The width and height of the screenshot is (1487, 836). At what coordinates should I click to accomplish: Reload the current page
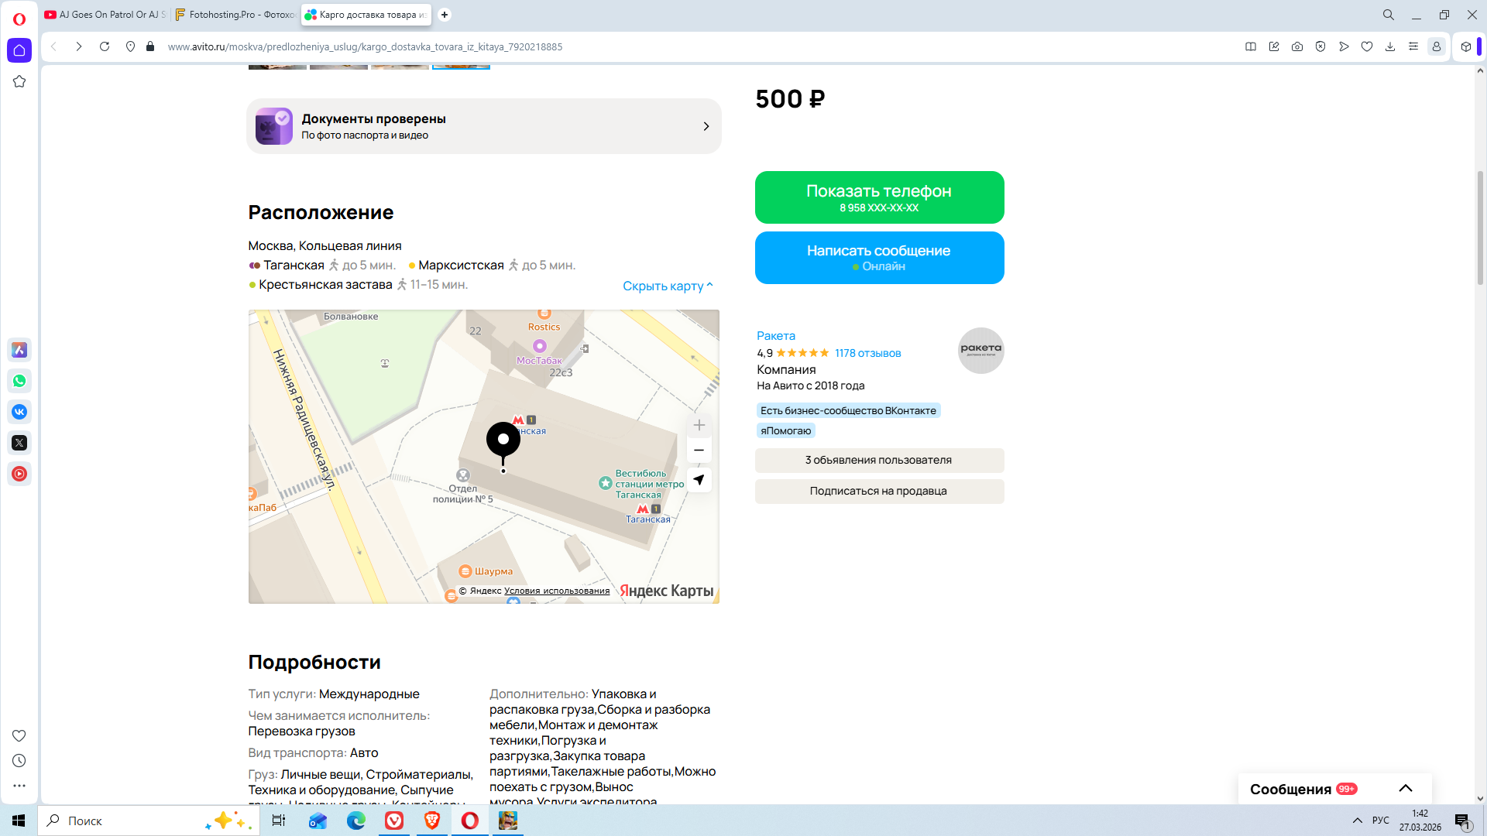[x=105, y=46]
